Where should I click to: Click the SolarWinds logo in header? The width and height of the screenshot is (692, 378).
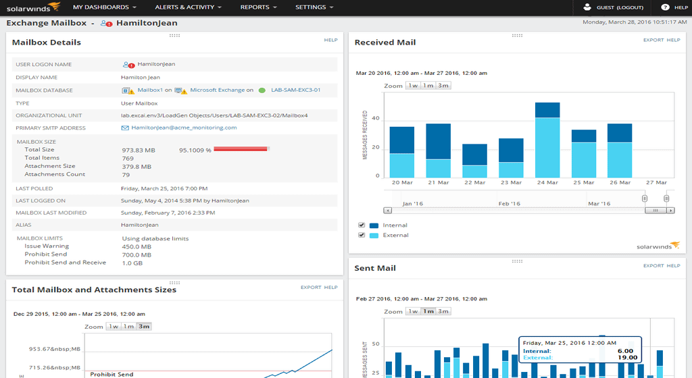coord(33,7)
